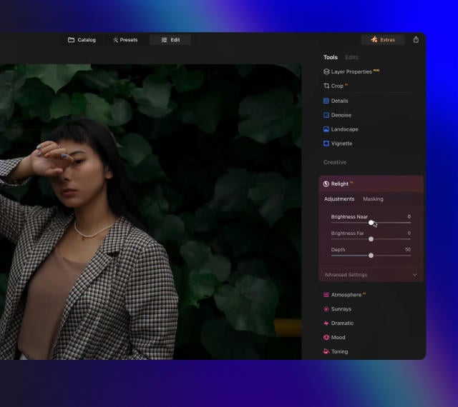This screenshot has width=458, height=407.
Task: Click the Crop label text
Action: (x=337, y=86)
